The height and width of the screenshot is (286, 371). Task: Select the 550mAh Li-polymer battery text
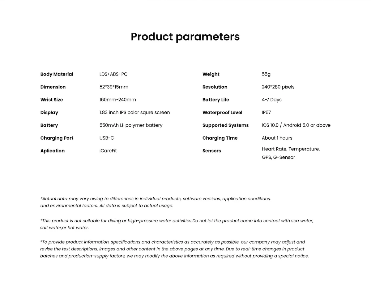coord(131,125)
